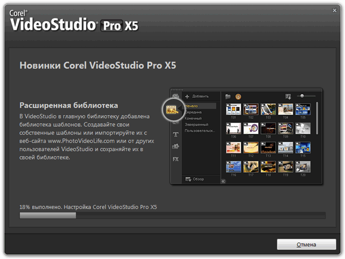Image resolution: width=345 pixels, height=259 pixels.
Task: Select template thumbnail T07
Action: (x=251, y=128)
